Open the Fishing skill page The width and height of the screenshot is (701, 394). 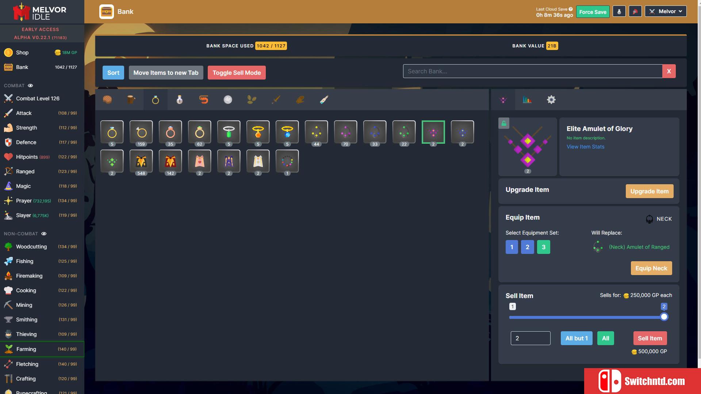42,261
